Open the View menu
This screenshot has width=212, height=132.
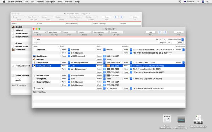[60, 2]
